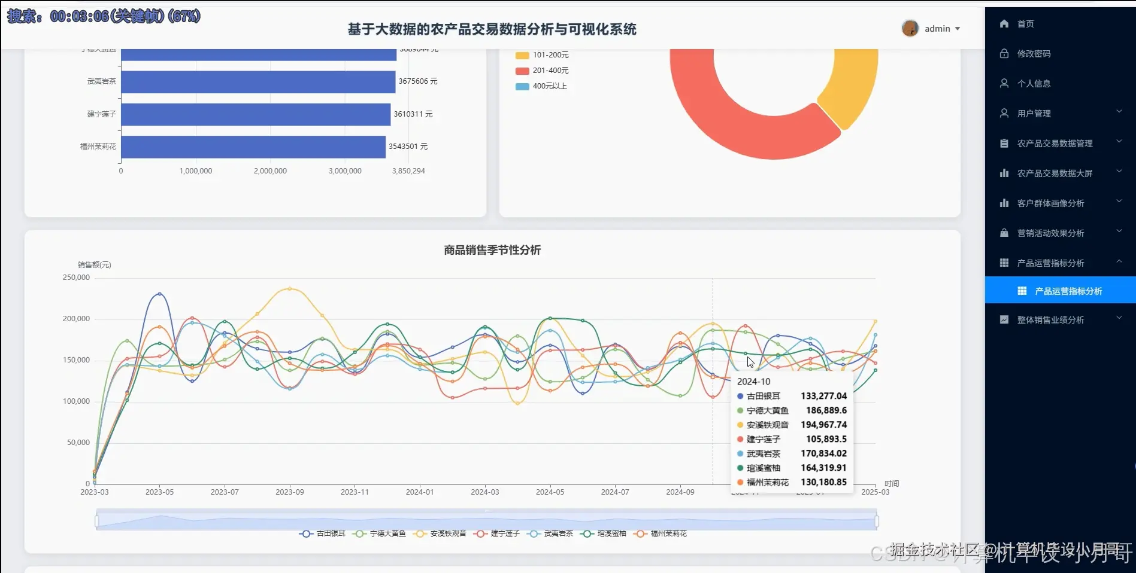This screenshot has width=1136, height=573.
Task: Expand the 客户群体画像分析 chevron
Action: point(1119,202)
